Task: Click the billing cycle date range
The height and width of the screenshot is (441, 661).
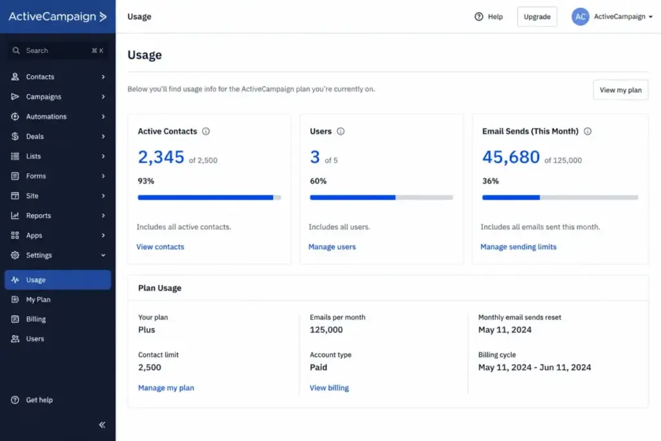Action: [x=534, y=367]
